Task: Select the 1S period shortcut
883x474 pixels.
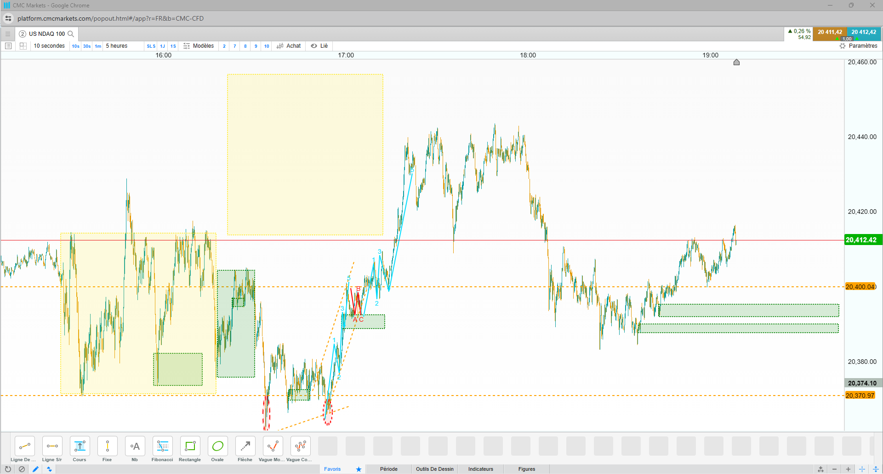Action: [x=173, y=46]
